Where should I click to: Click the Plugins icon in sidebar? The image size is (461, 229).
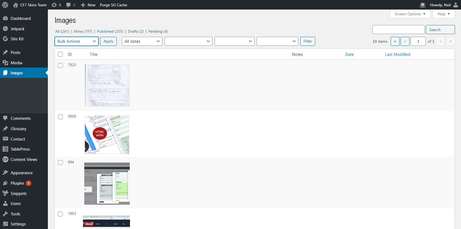tap(5, 183)
